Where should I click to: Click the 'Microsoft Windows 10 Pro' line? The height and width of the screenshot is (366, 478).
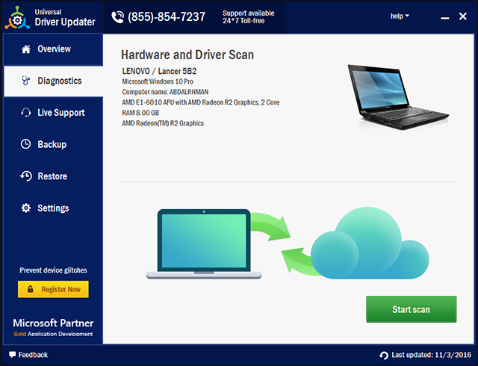(158, 81)
